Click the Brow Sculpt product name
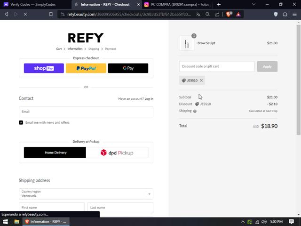The width and height of the screenshot is (301, 226). click(206, 43)
